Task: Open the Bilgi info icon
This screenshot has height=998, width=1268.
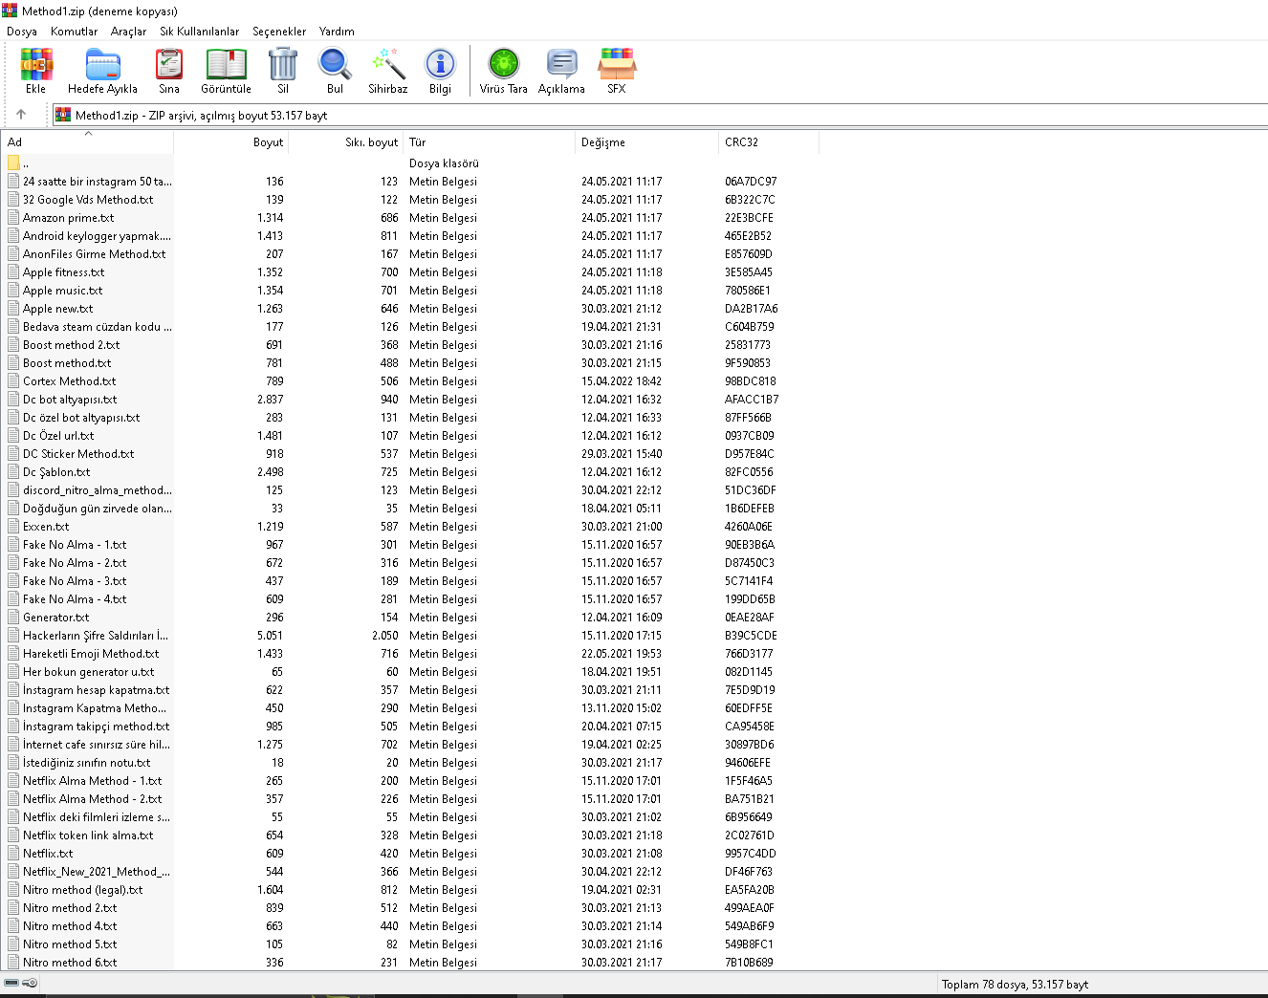Action: coord(440,65)
